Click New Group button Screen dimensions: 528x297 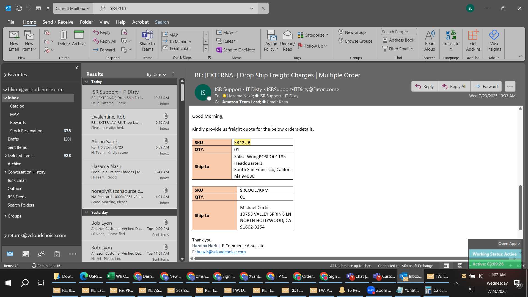click(352, 32)
